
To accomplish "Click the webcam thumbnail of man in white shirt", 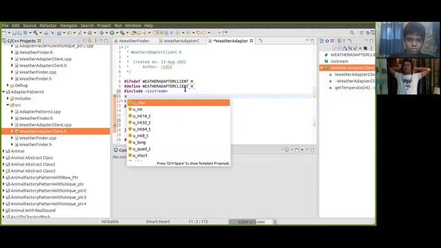I will coord(407,76).
